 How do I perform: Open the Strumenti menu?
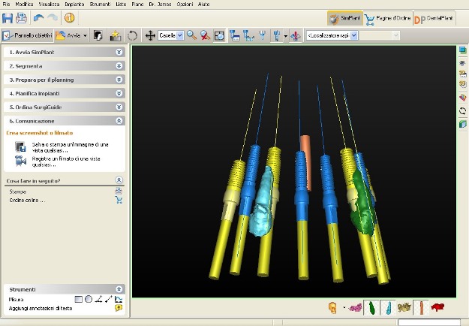tap(100, 5)
